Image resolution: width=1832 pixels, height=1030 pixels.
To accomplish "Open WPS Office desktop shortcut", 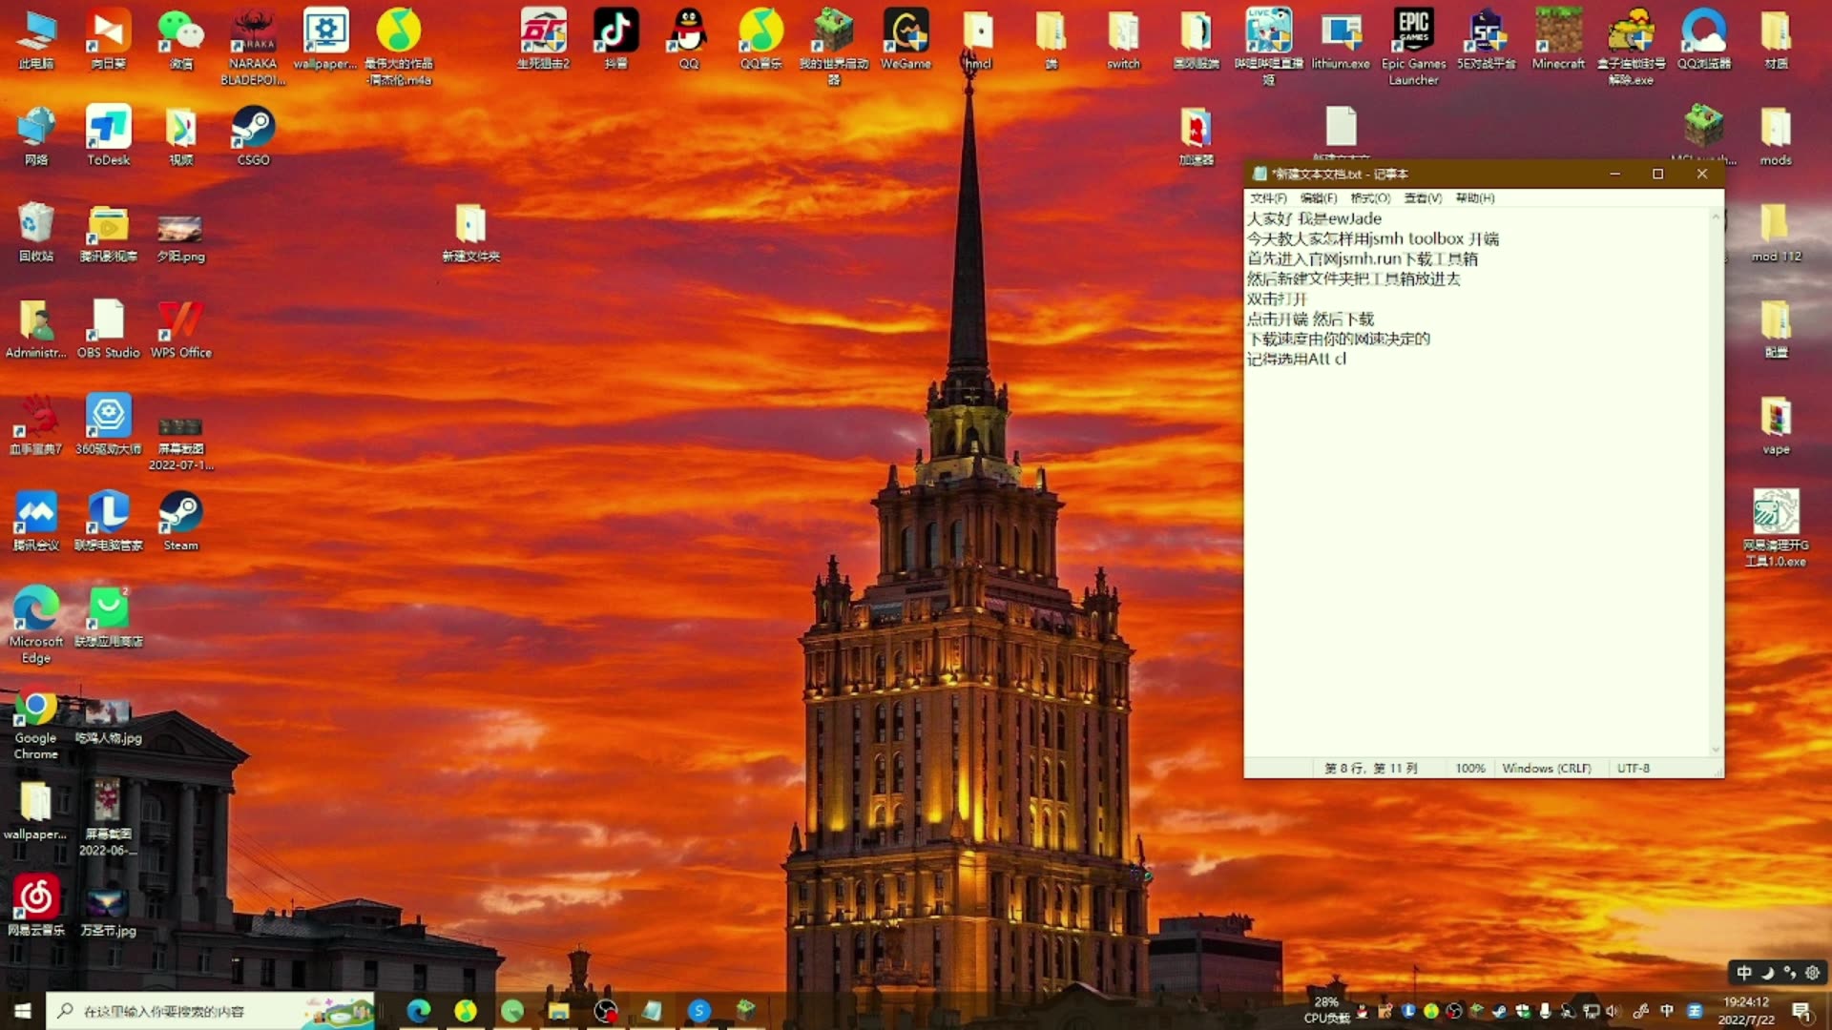I will pos(181,328).
